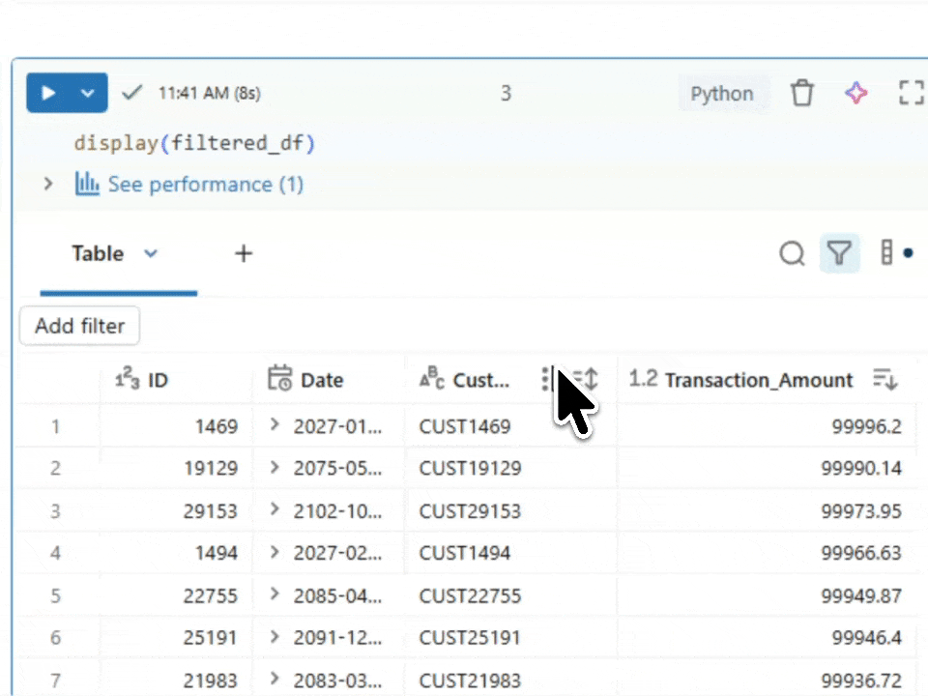Screen dimensions: 928x696
Task: Select the CUST1469 cell in the table
Action: tap(465, 425)
